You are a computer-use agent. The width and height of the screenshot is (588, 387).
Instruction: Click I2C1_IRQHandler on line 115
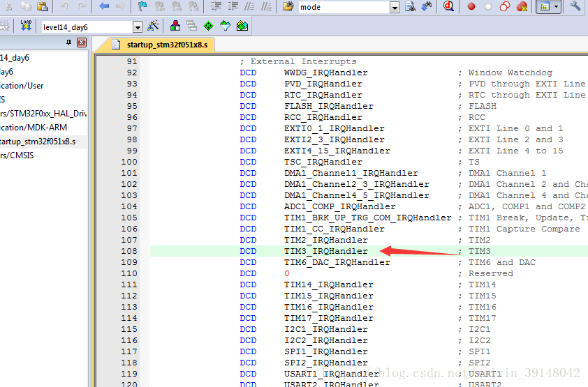325,329
